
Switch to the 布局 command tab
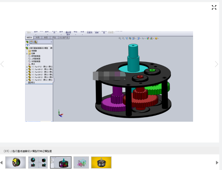[38, 37]
